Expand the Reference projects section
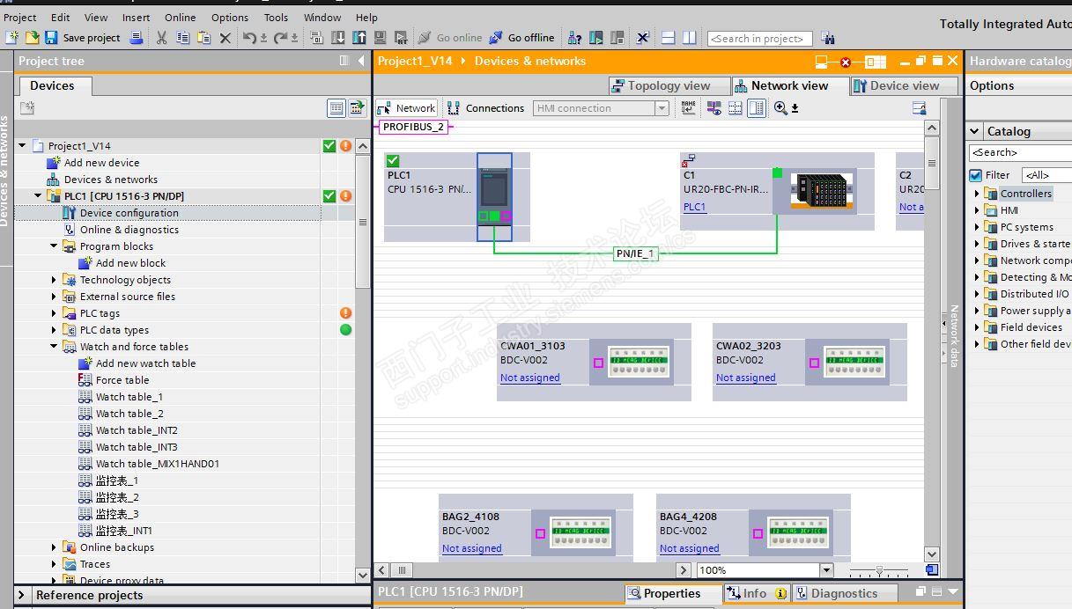Screen dimensions: 1072x609 coord(22,595)
